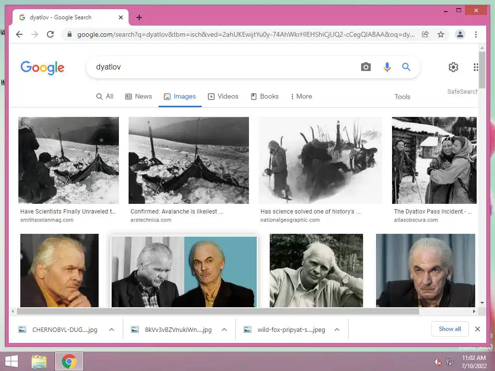Open the Windows Start menu
The image size is (495, 371).
click(12, 361)
